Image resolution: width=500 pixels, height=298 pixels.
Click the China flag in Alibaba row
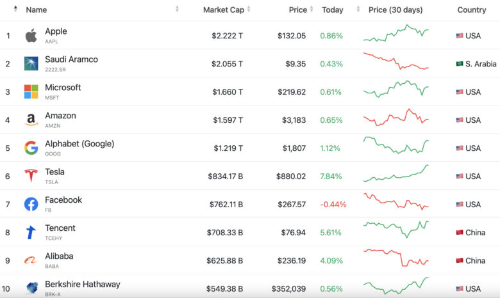click(460, 260)
